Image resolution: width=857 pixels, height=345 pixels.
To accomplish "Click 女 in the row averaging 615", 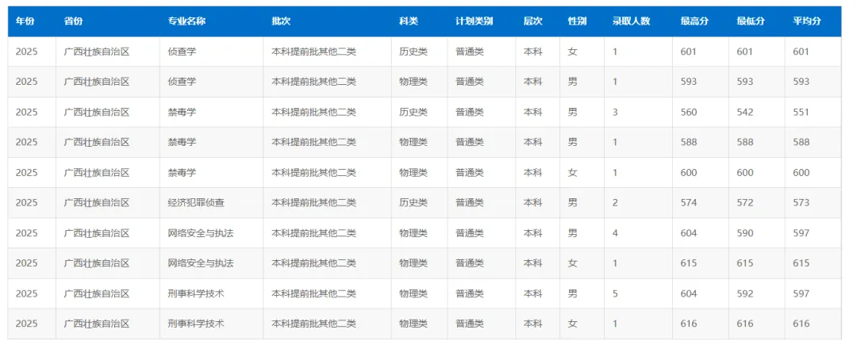I will point(572,263).
